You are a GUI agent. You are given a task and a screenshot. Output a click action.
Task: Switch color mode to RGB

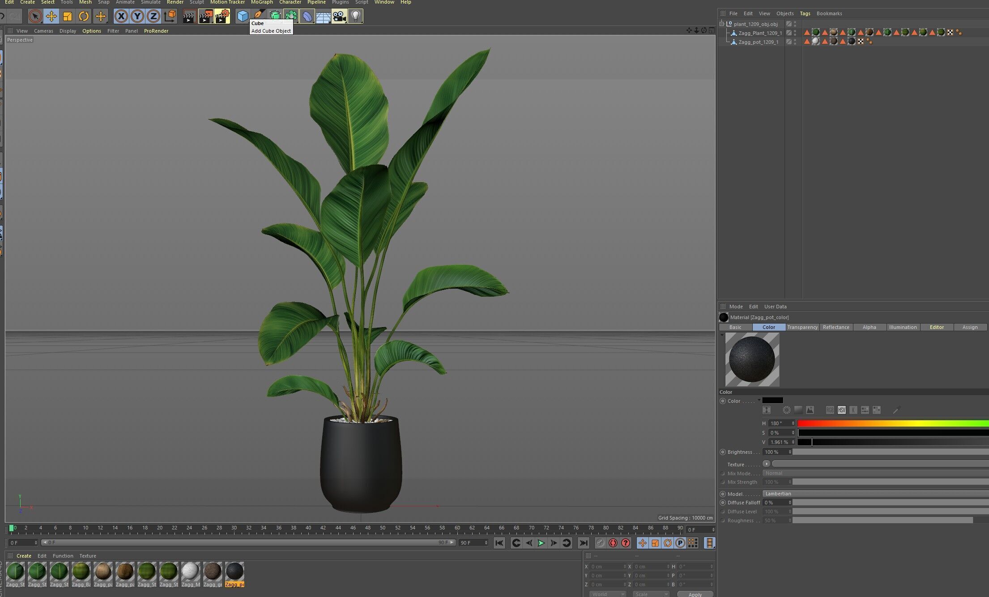point(830,410)
